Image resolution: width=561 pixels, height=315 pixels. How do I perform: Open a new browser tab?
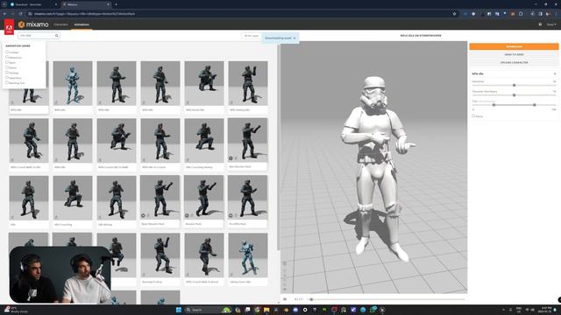pos(117,4)
